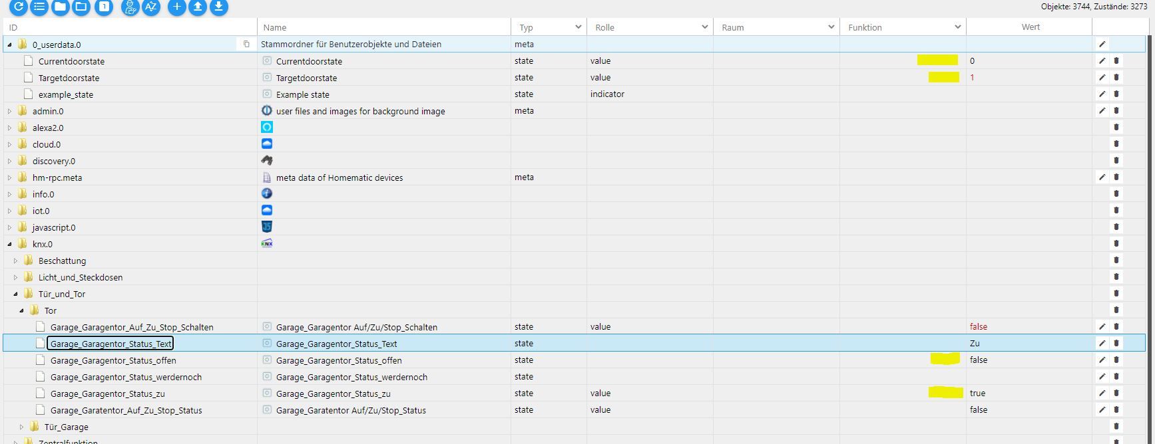The image size is (1155, 444).
Task: Collapse all nodes with the filled folder button
Action: [x=61, y=7]
